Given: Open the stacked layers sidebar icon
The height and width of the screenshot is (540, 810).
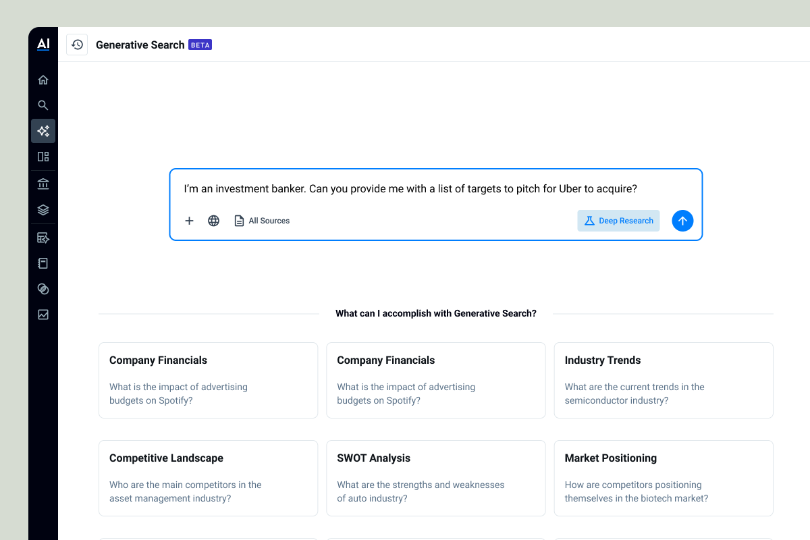Looking at the screenshot, I should tap(43, 210).
